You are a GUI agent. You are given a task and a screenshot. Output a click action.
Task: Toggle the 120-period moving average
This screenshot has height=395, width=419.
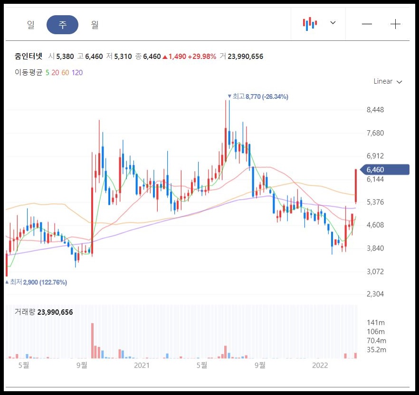point(77,72)
